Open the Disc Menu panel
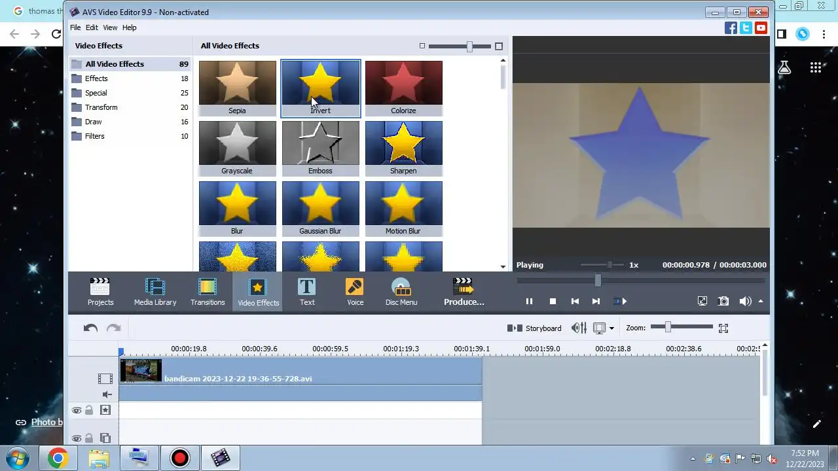This screenshot has width=838, height=471. click(x=401, y=292)
